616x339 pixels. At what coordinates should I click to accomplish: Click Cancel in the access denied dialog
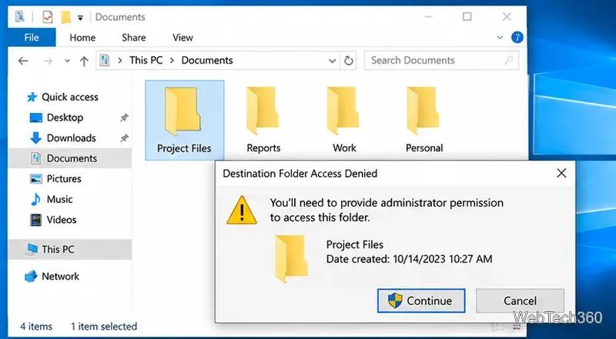[520, 301]
